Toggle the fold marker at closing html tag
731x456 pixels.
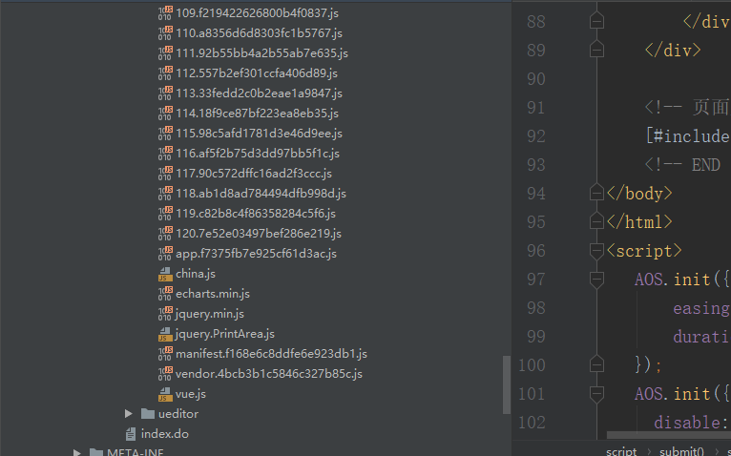[x=596, y=221]
